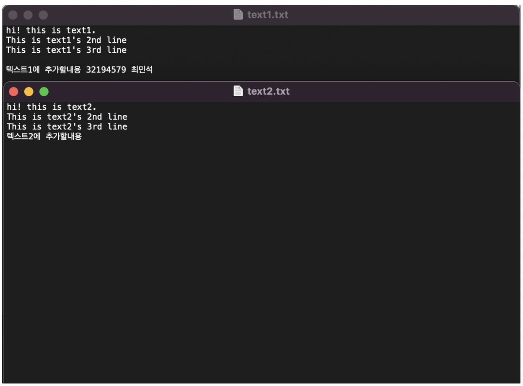The height and width of the screenshot is (386, 523).
Task: Click the number 32194579 in text1.txt
Action: (106, 69)
